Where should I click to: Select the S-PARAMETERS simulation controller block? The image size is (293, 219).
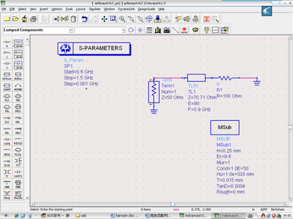pos(94,48)
